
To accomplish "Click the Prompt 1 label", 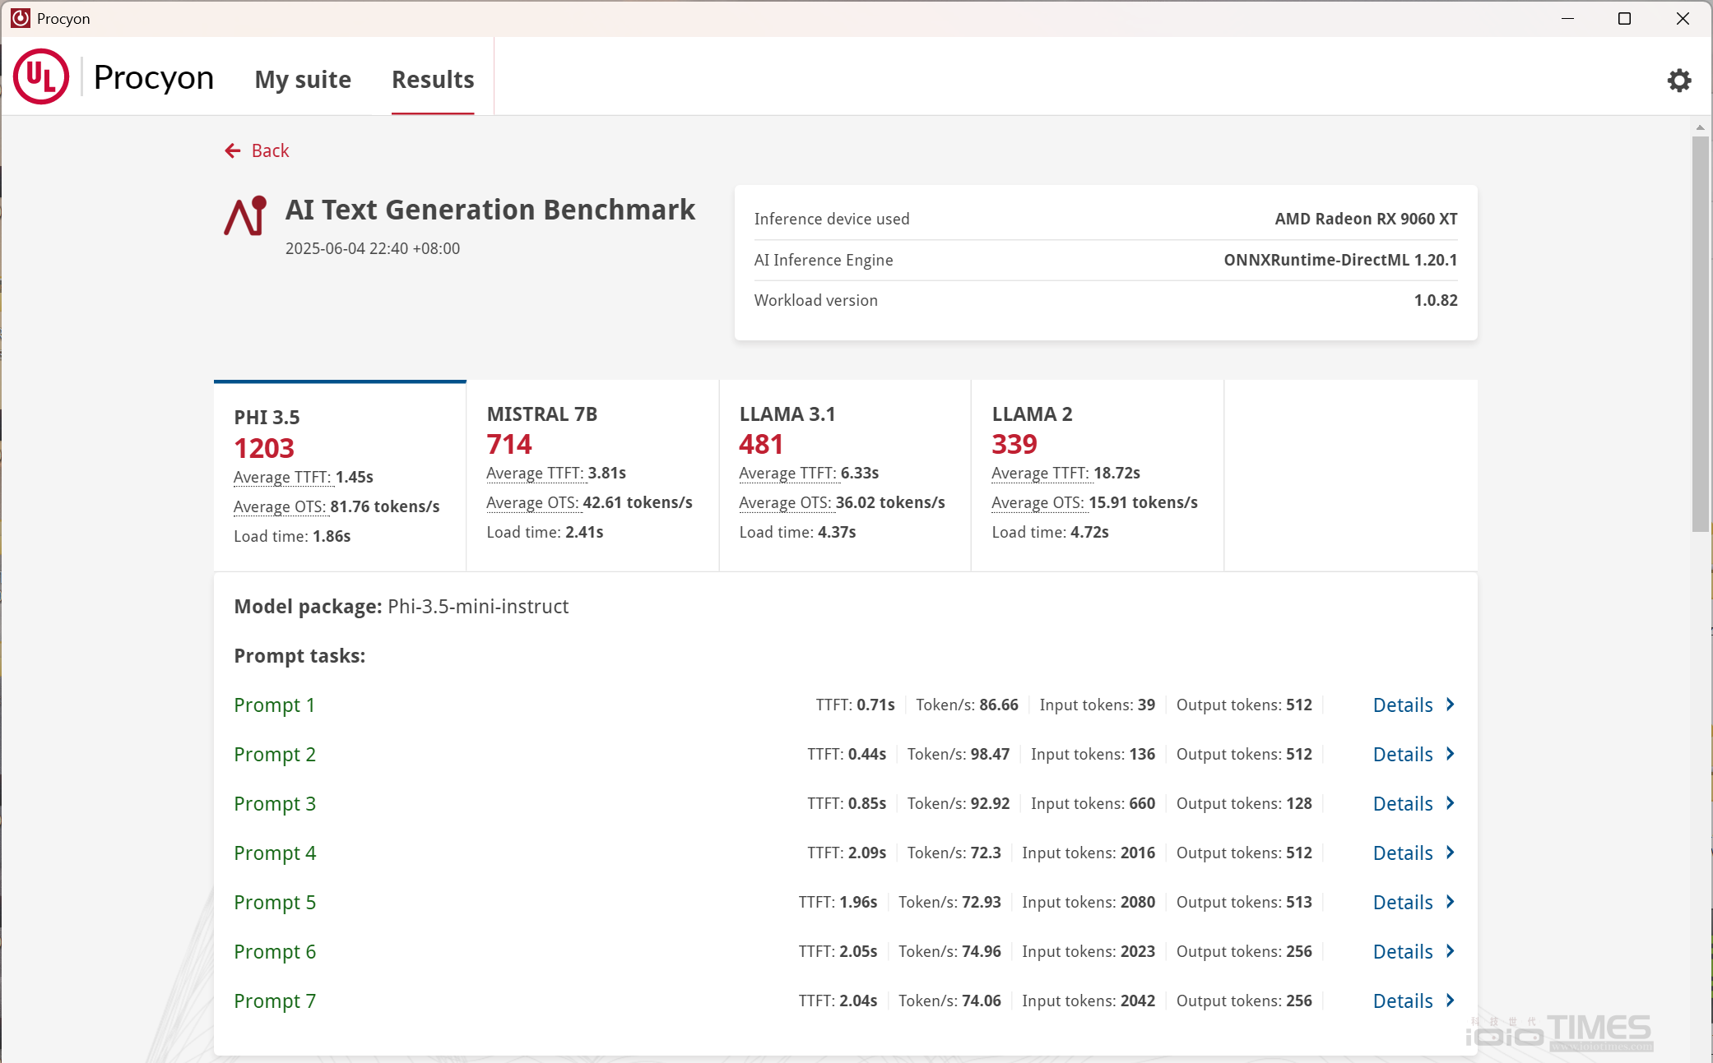I will [x=274, y=705].
